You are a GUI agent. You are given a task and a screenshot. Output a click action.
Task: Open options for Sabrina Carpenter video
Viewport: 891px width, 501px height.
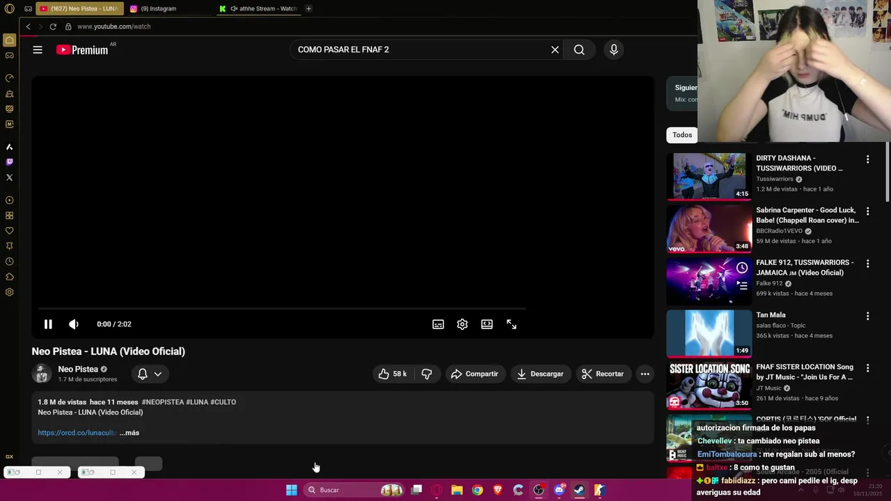pyautogui.click(x=867, y=211)
